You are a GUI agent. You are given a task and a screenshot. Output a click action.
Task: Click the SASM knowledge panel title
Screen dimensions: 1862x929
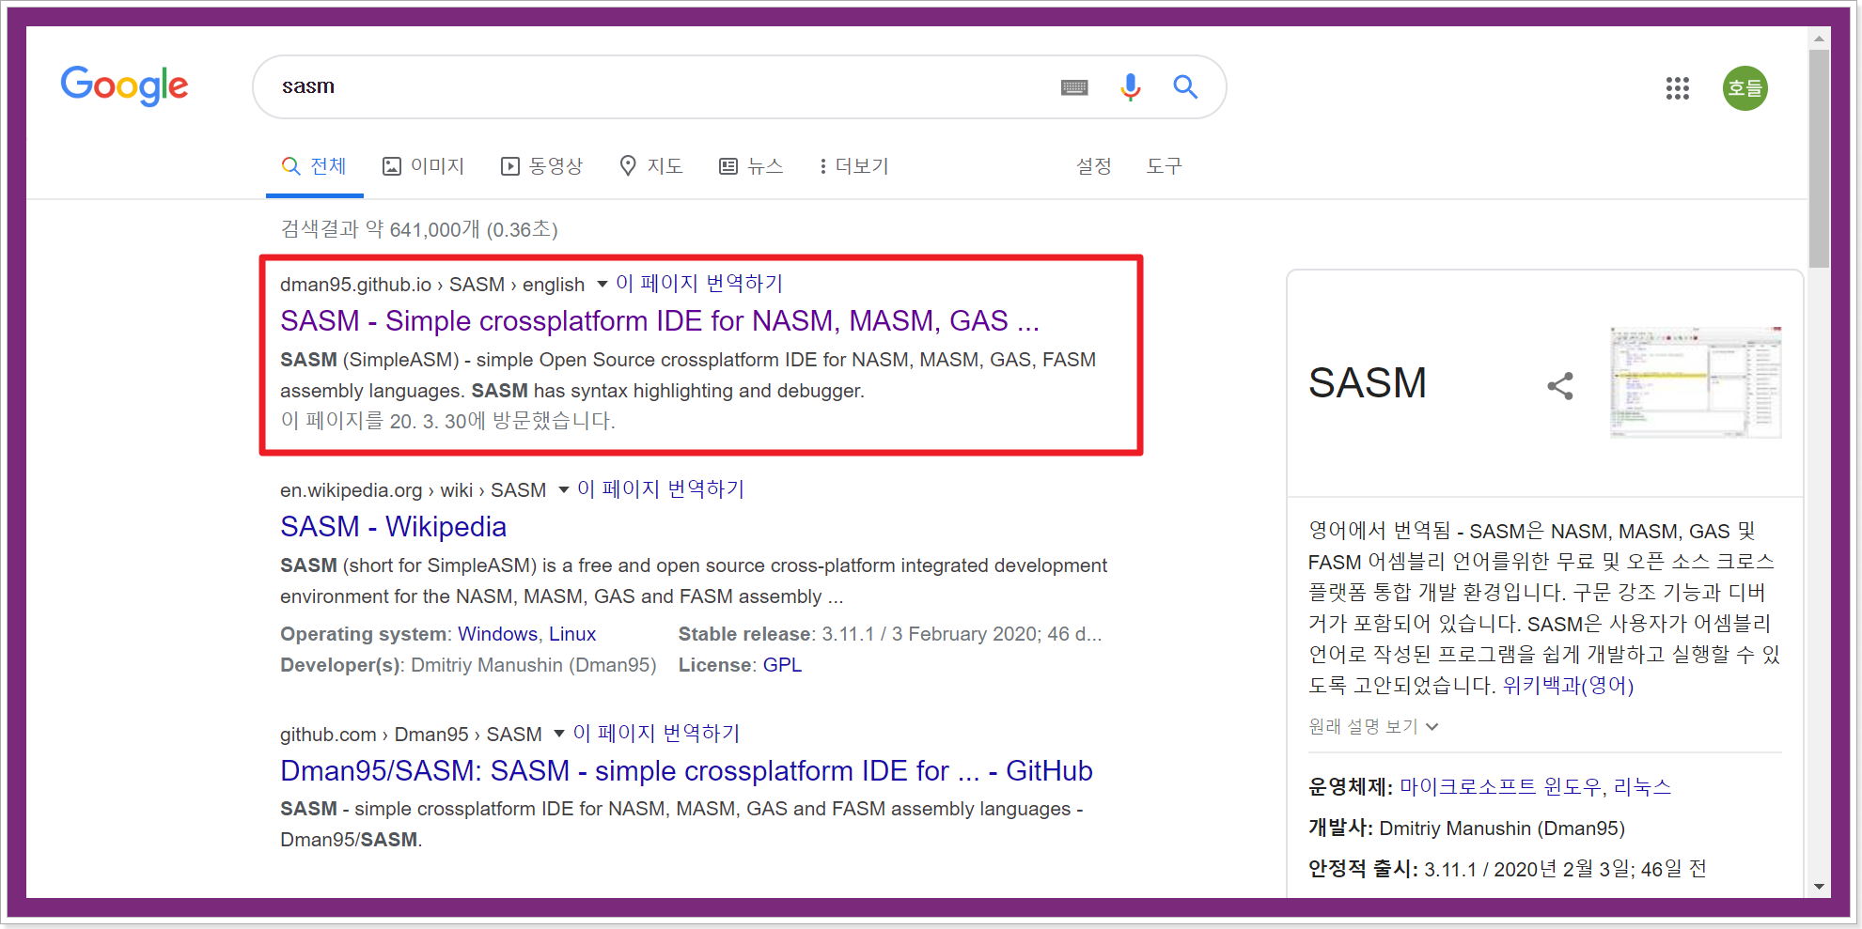click(x=1368, y=383)
